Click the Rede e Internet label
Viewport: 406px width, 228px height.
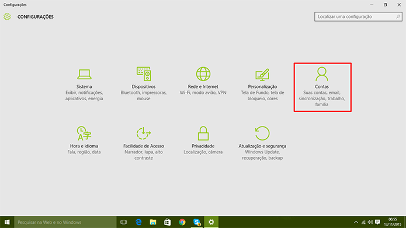point(203,87)
